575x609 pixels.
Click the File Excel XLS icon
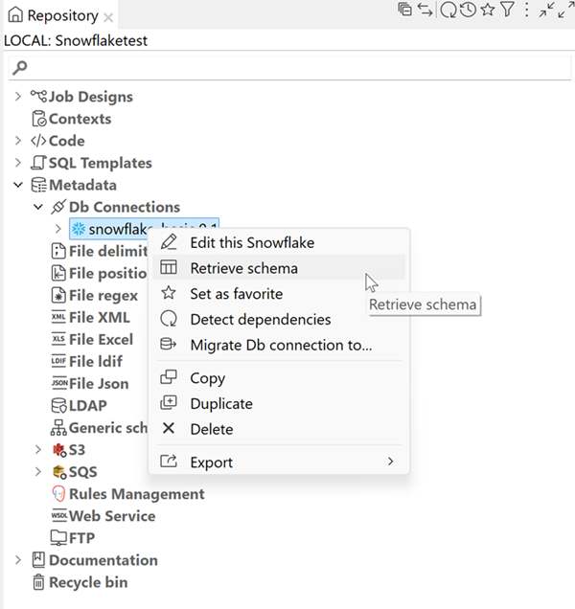58,339
